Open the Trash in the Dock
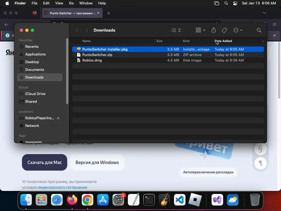This screenshot has width=281, height=211. (255, 200)
